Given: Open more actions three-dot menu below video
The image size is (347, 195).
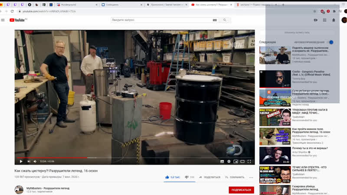Looking at the screenshot, I should click(251, 177).
